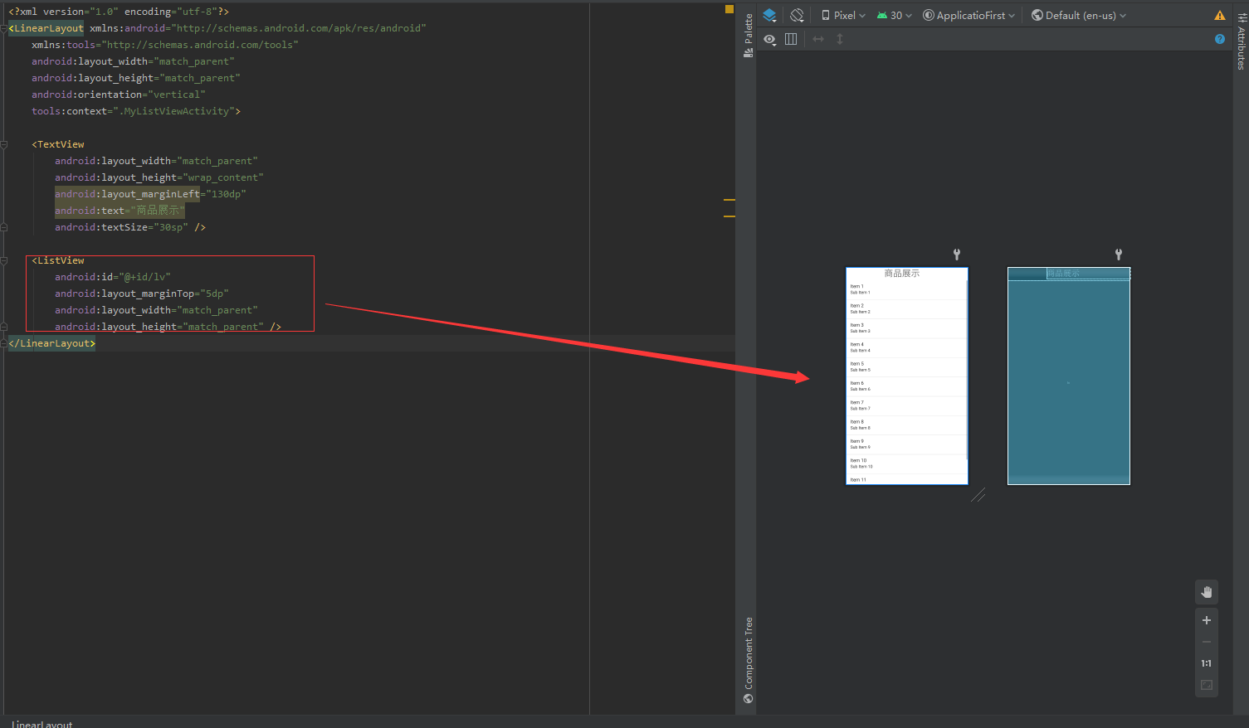Click the editor inspection status indicator
The height and width of the screenshot is (728, 1249).
point(729,9)
